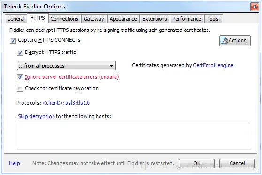This screenshot has height=175, width=262.
Task: Open the from all processes dropdown
Action: pyautogui.click(x=66, y=66)
